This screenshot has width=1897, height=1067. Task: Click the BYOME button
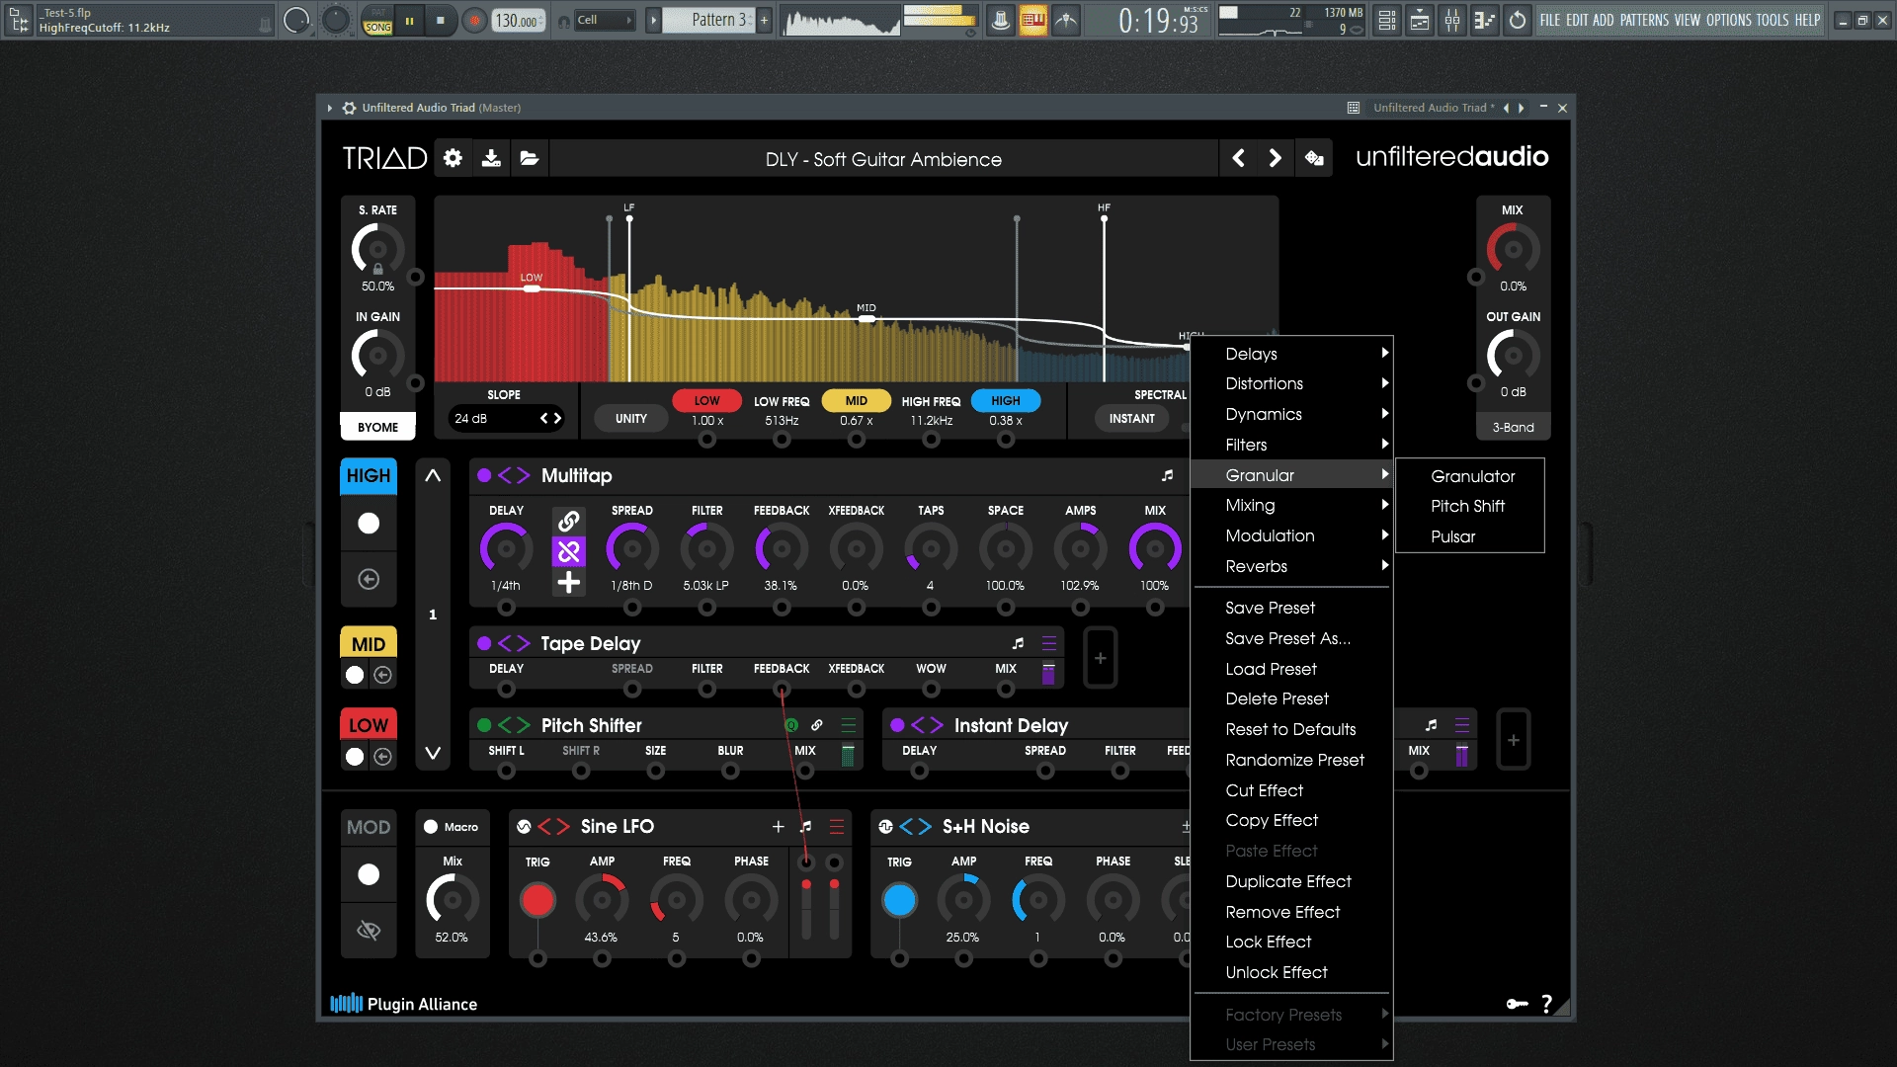click(377, 427)
